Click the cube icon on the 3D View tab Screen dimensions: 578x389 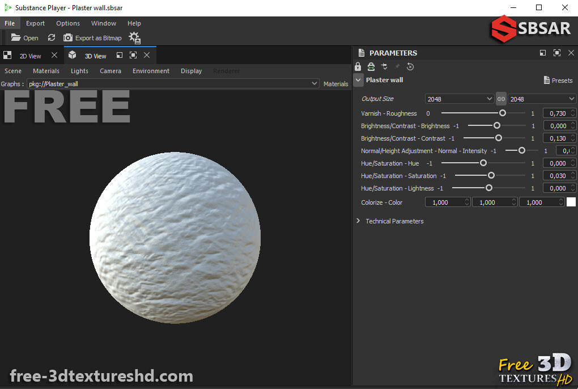[x=72, y=55]
